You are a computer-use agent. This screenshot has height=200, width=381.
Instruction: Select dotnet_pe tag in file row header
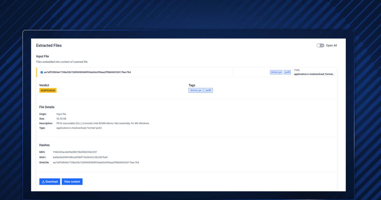pos(276,72)
